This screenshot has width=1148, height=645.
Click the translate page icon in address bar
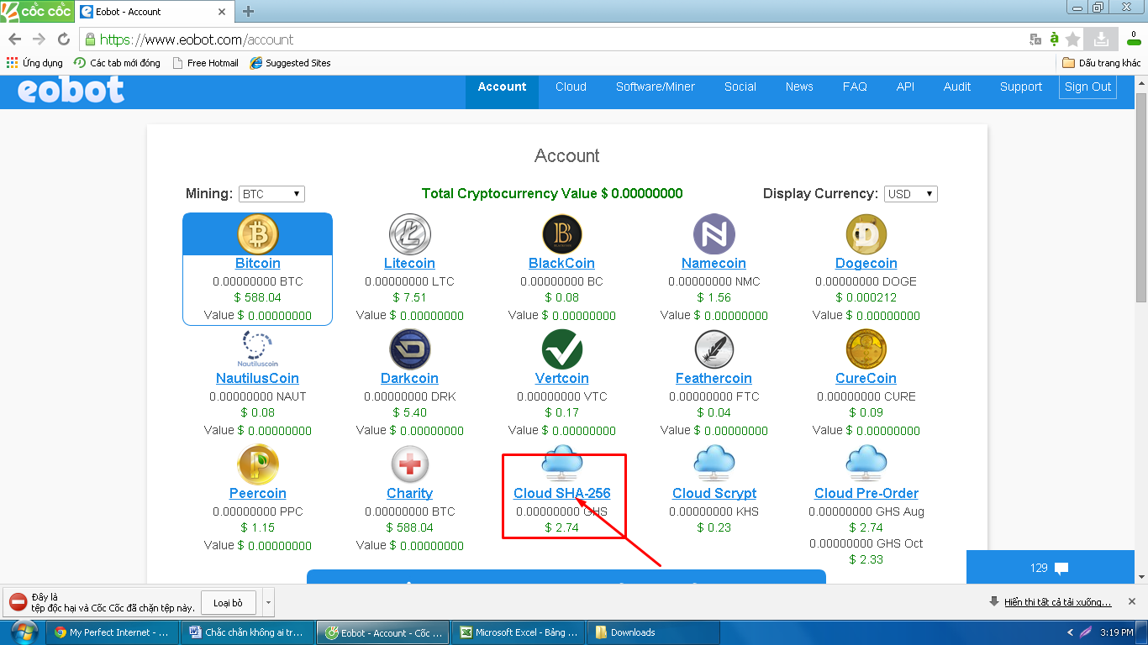pos(1035,39)
